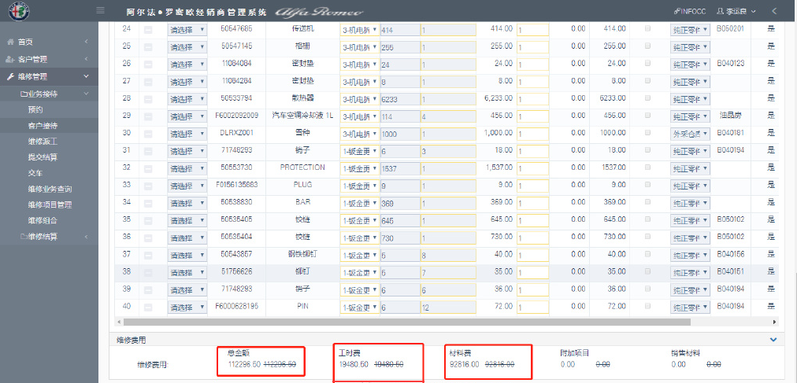Open the 请选择 dropdown in row 24
The width and height of the screenshot is (797, 383).
click(x=187, y=30)
